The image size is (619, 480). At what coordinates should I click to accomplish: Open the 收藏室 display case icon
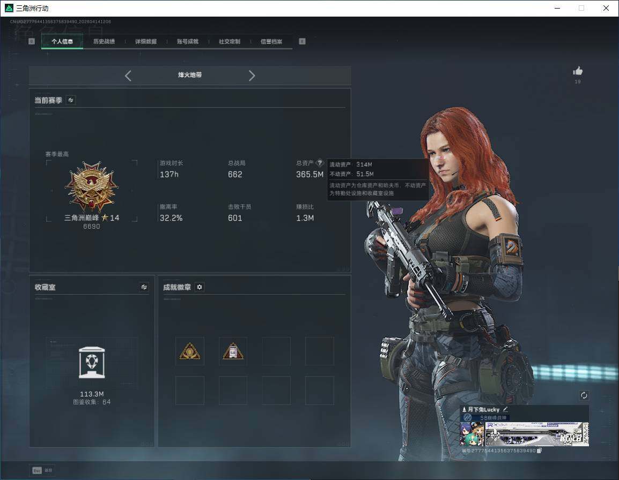(x=92, y=362)
